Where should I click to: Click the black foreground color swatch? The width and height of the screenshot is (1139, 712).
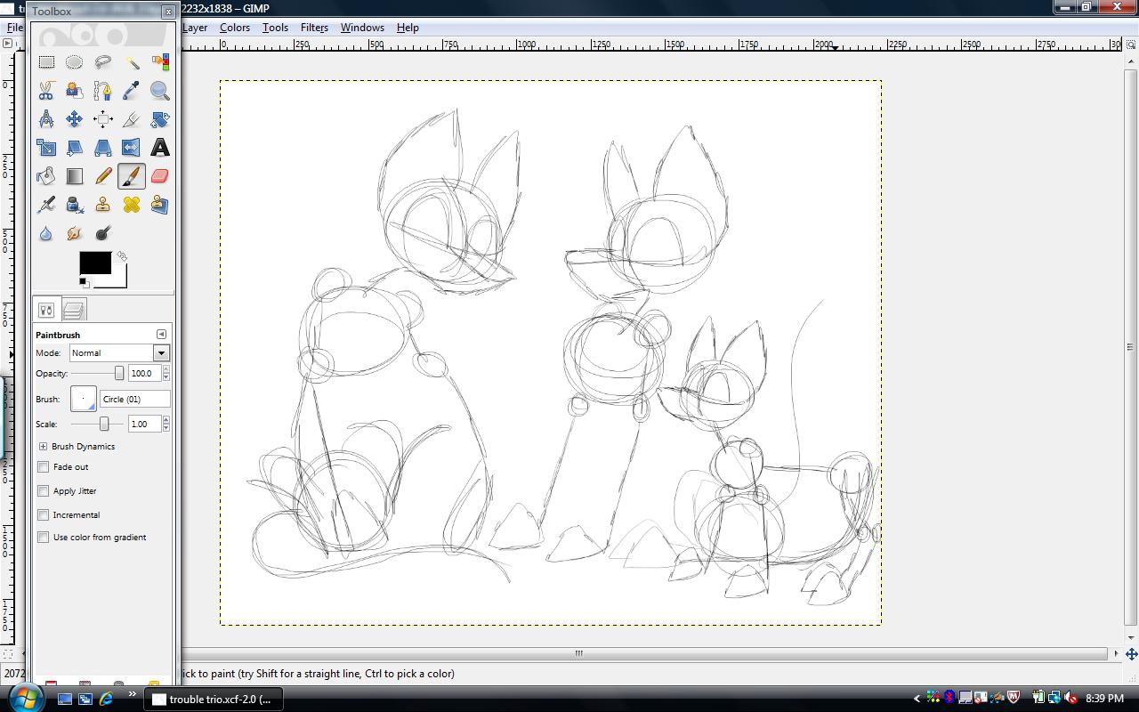(x=95, y=263)
